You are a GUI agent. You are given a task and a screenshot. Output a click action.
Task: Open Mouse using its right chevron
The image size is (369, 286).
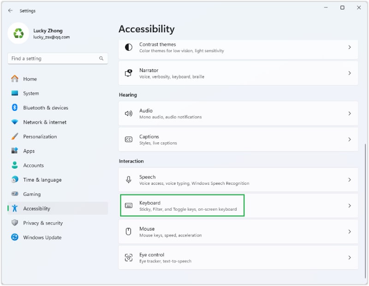tap(350, 231)
